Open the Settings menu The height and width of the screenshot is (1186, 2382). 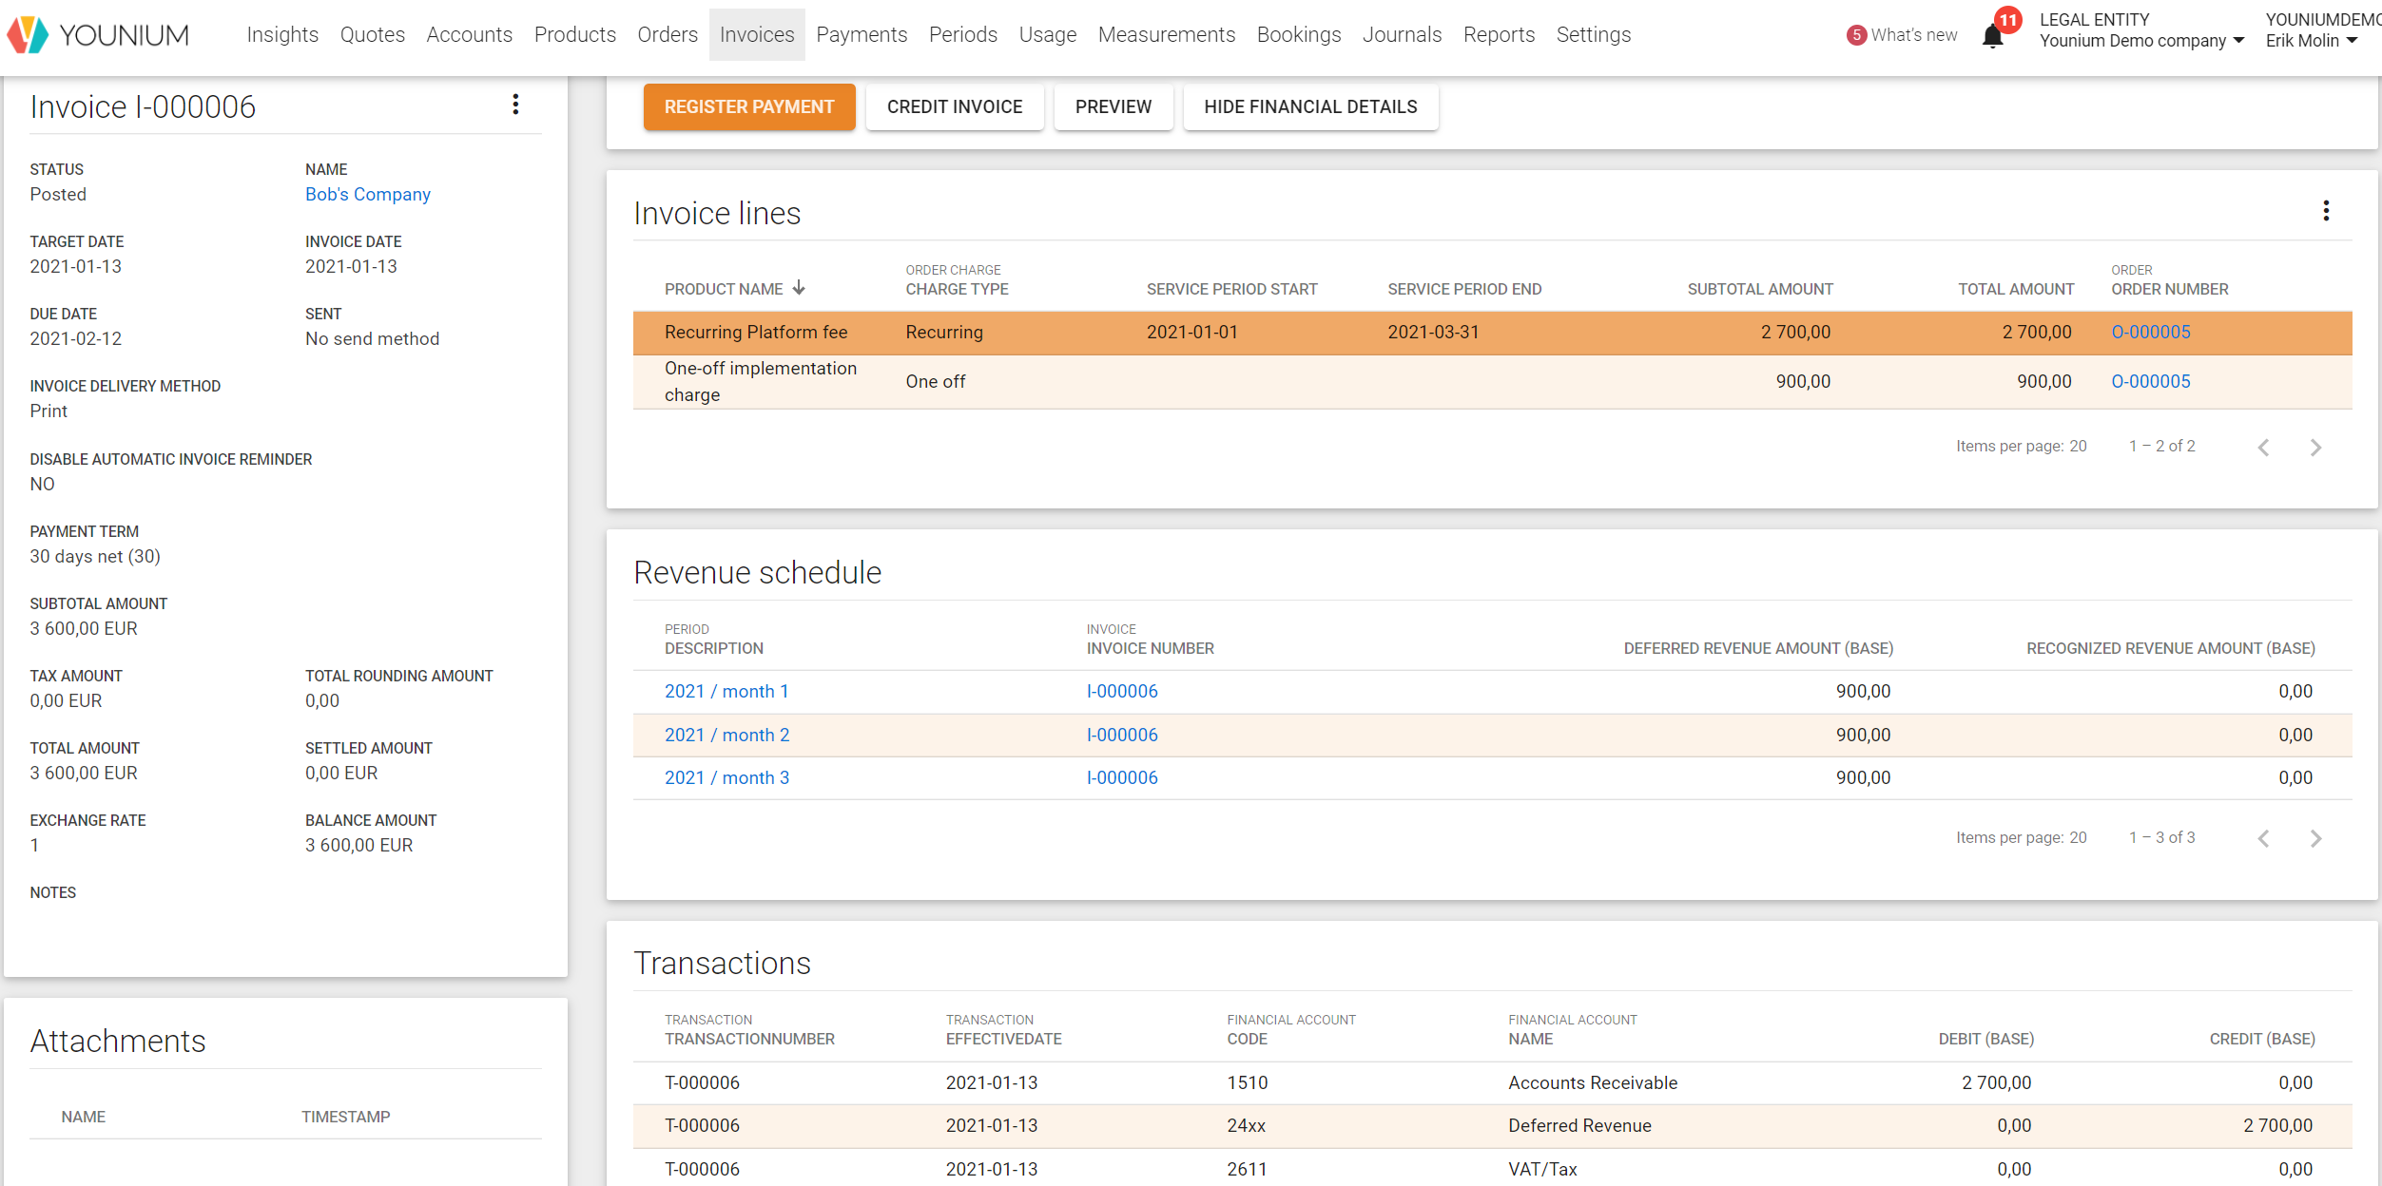(1593, 35)
